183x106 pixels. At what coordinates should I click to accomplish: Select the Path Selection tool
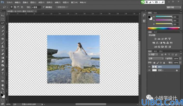coord(3,77)
